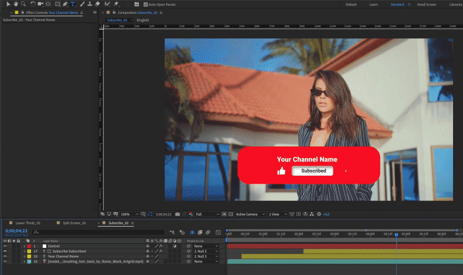Click the composition flowchart icon
The width and height of the screenshot is (463, 275).
[312, 214]
